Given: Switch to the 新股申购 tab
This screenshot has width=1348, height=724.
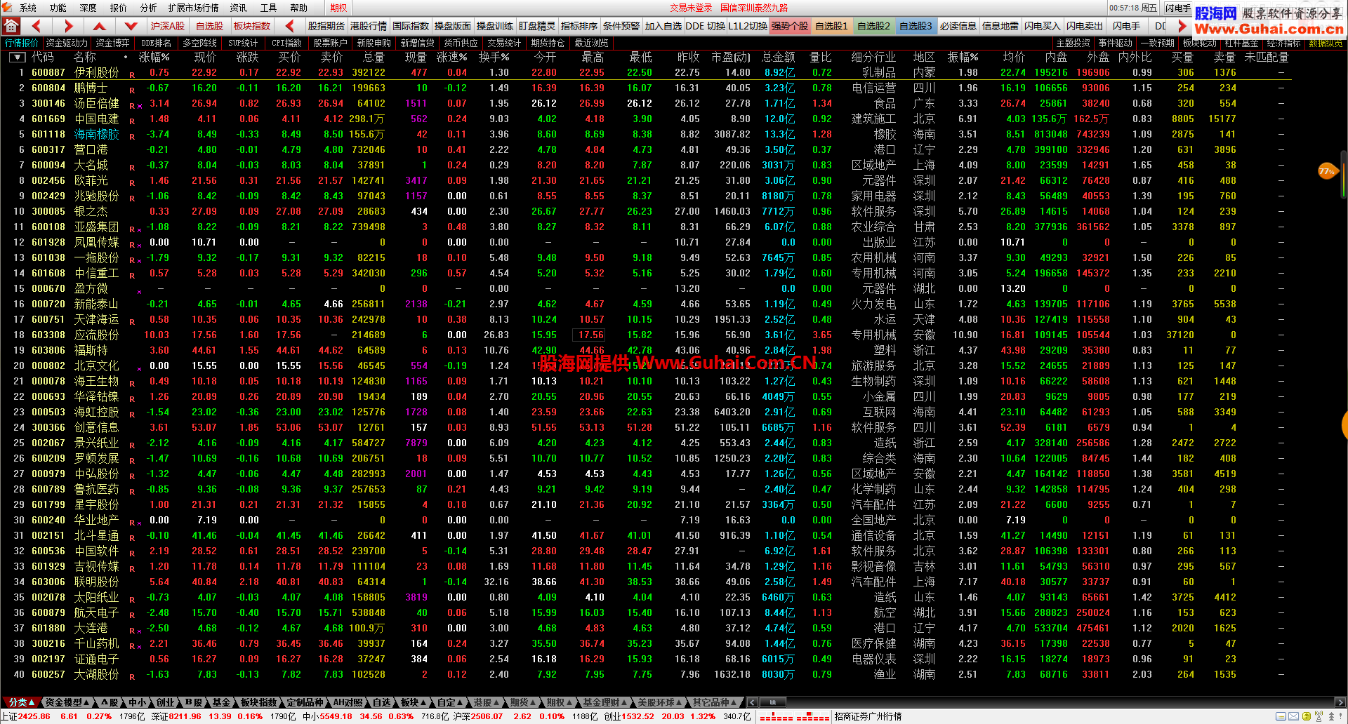Looking at the screenshot, I should pyautogui.click(x=374, y=43).
